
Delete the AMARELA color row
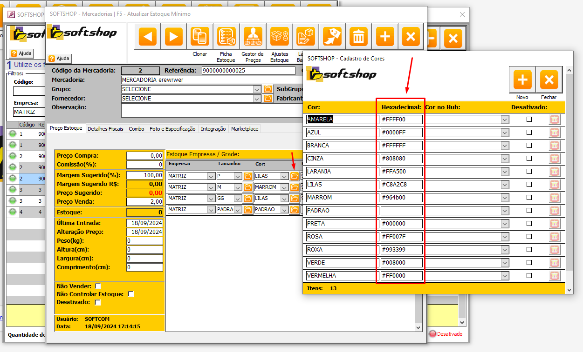[554, 120]
